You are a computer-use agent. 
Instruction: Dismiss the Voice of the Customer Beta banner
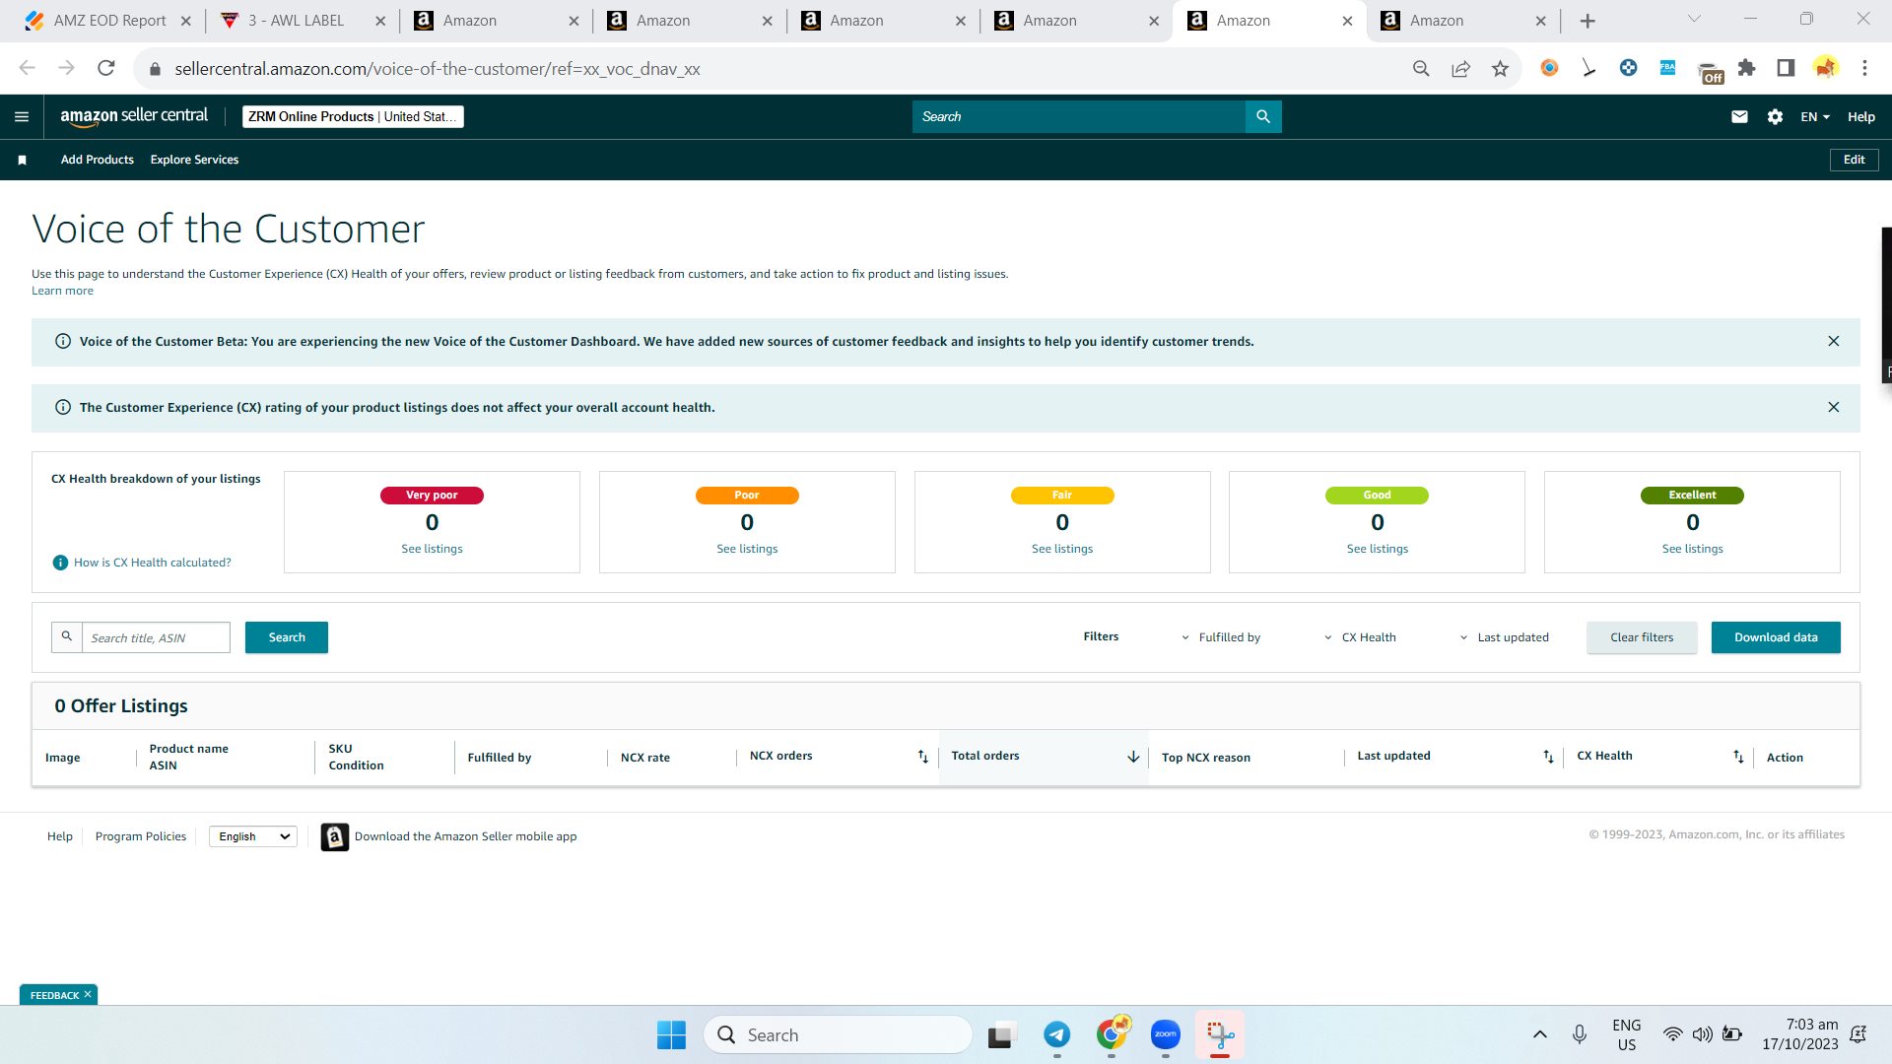pos(1833,341)
